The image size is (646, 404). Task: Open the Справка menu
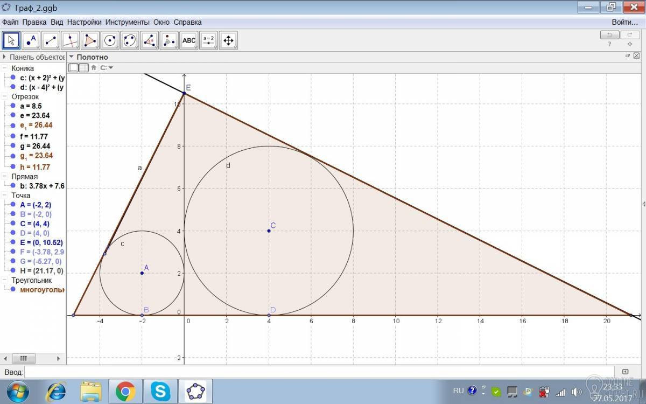(188, 22)
